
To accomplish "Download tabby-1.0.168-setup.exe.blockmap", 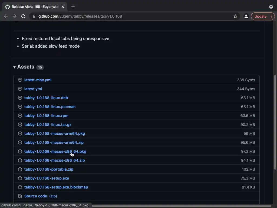I will pyautogui.click(x=56, y=187).
